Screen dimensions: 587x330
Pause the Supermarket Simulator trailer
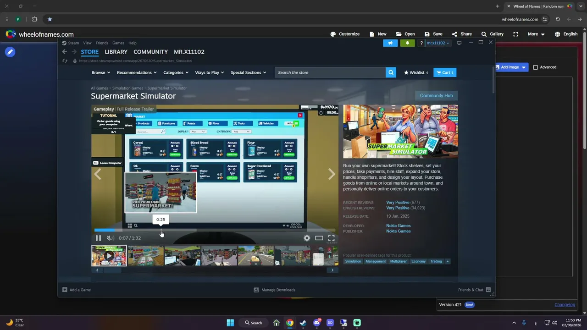point(98,238)
